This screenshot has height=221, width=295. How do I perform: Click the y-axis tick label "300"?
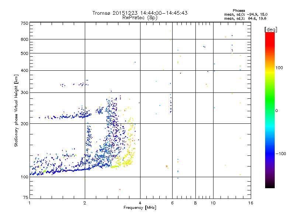point(24,93)
